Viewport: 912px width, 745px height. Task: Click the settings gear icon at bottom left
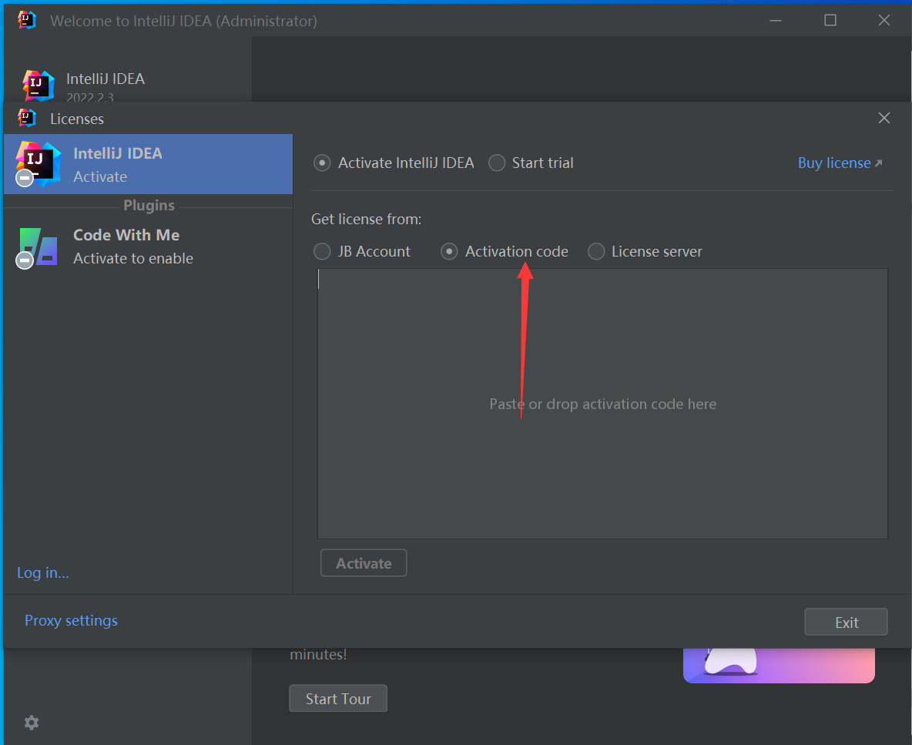pyautogui.click(x=32, y=723)
